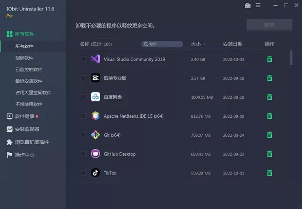Click the 百度网盘 cloud app icon
The height and width of the screenshot is (209, 302).
[95, 97]
